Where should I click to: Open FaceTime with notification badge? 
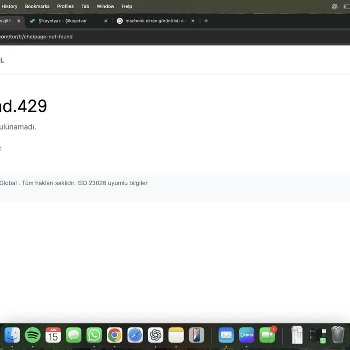(267, 335)
